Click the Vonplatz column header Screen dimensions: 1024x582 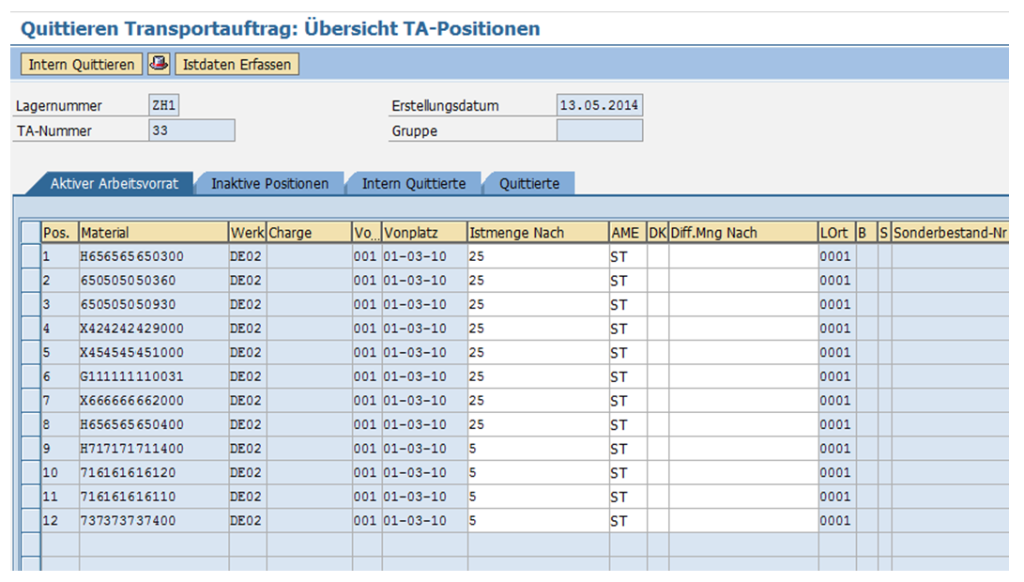tap(423, 233)
